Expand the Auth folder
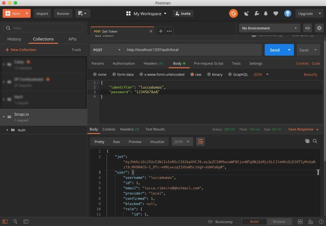This screenshot has width=326, height=226. 7,130
